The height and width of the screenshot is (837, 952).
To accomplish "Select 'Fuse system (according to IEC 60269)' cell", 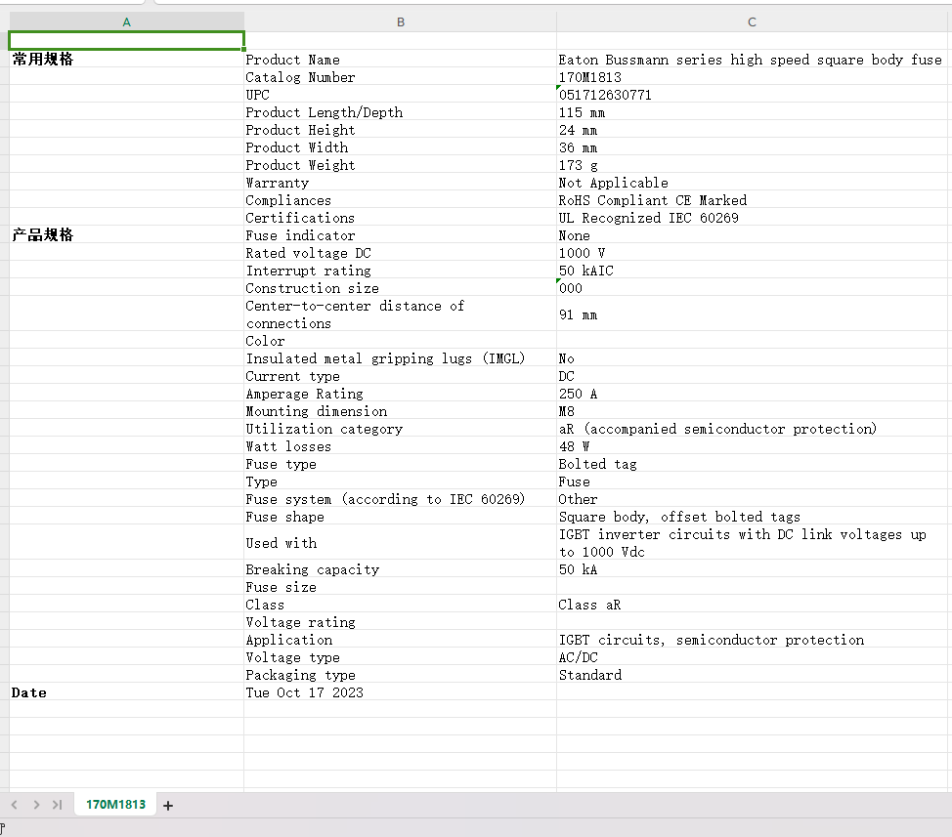I will 400,498.
